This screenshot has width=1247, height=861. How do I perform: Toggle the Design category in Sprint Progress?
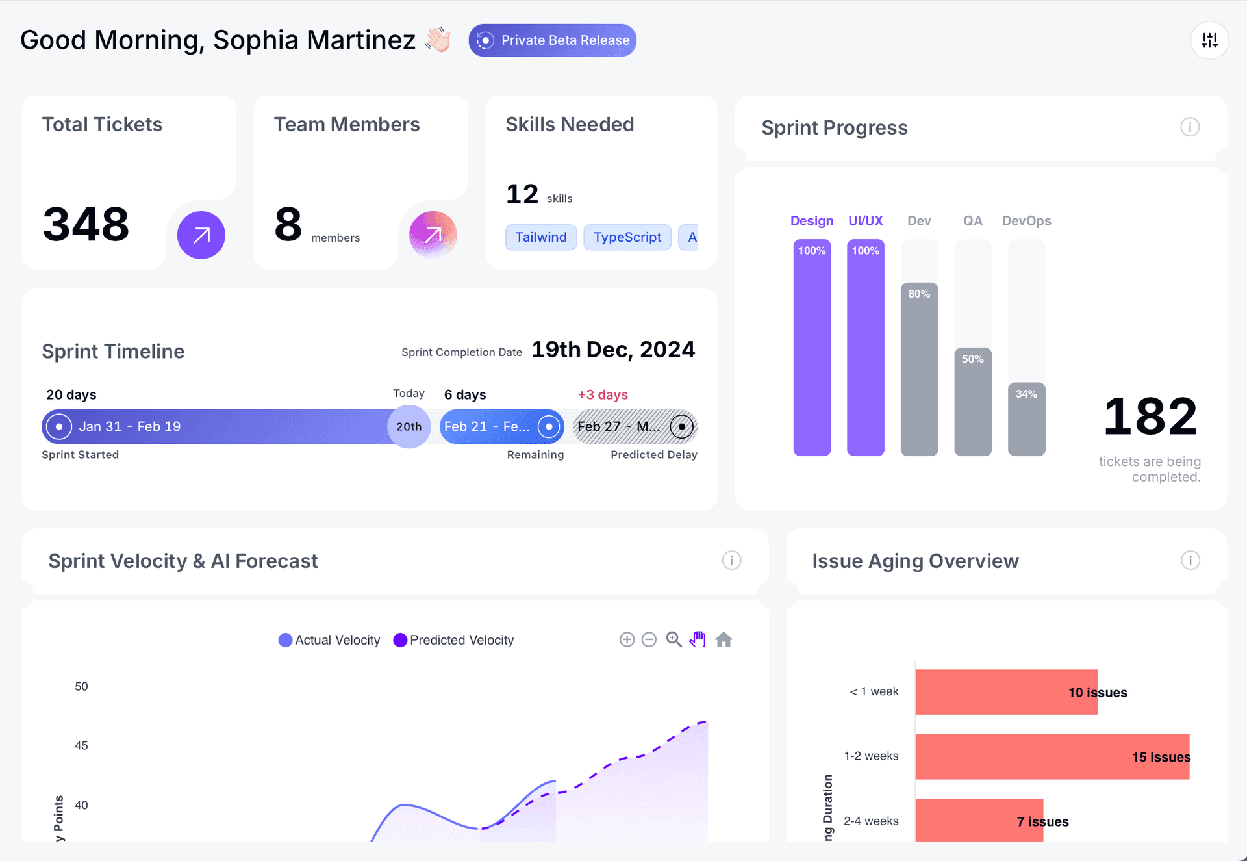[x=811, y=220]
